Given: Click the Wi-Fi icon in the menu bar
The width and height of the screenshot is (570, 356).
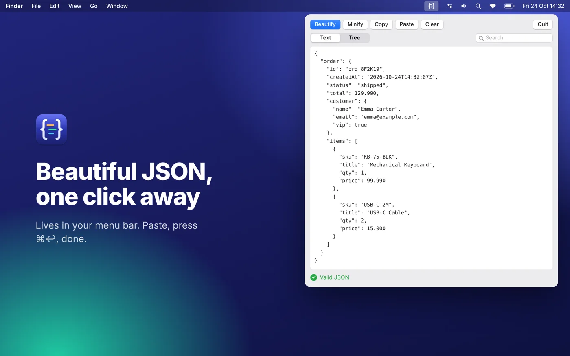Looking at the screenshot, I should click(493, 6).
